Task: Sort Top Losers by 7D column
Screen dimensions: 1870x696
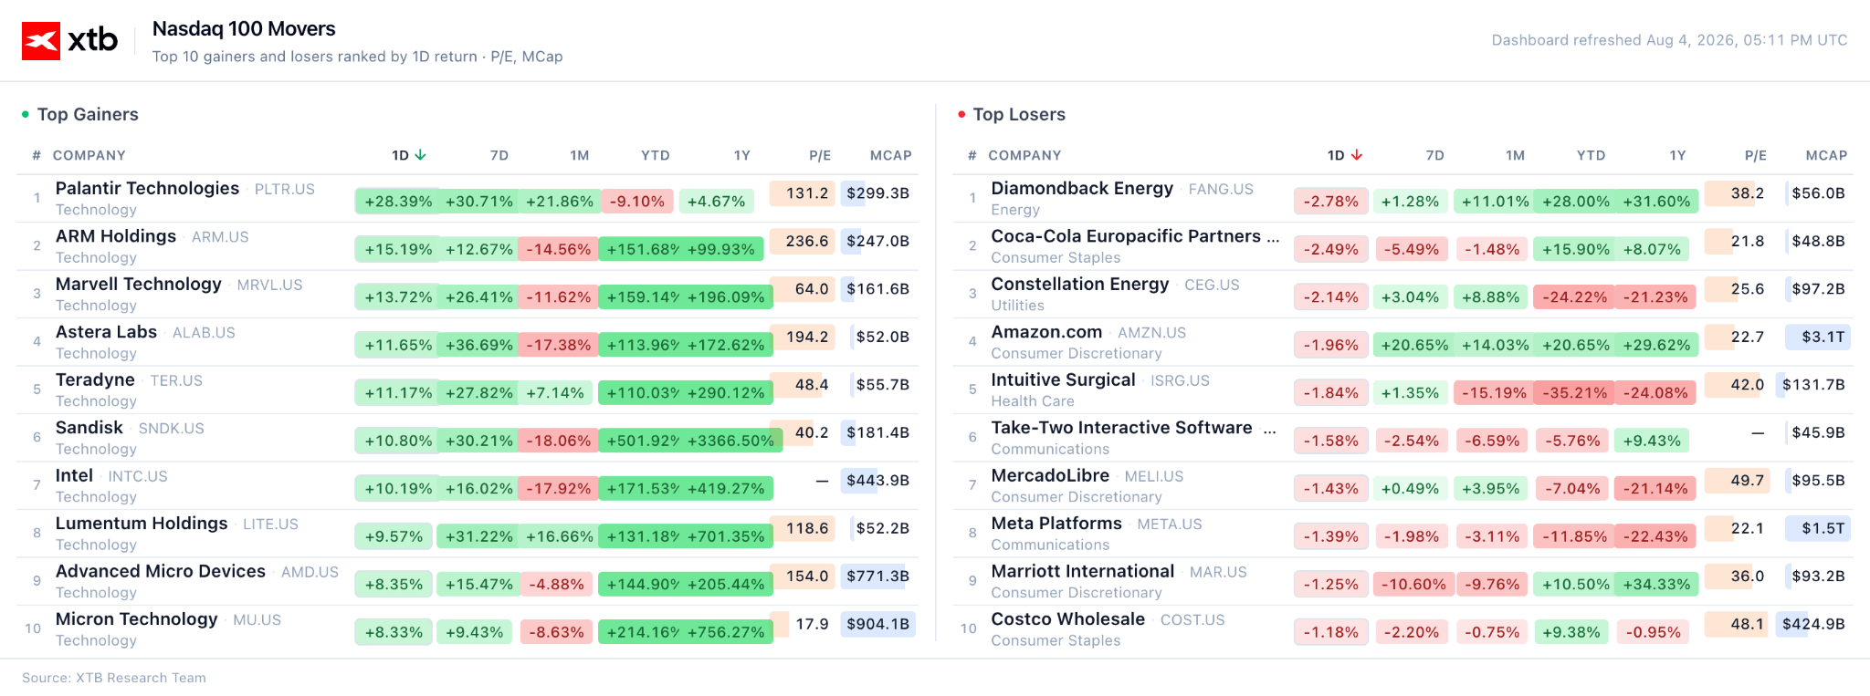Action: (1435, 155)
